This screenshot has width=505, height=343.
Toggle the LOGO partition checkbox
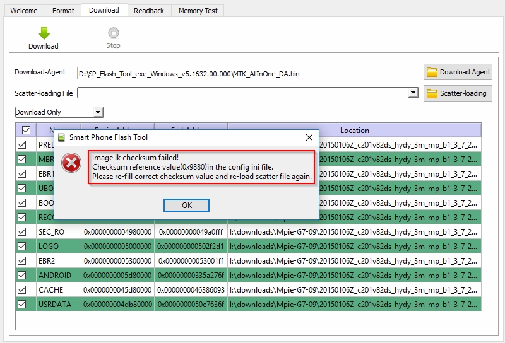(x=21, y=246)
